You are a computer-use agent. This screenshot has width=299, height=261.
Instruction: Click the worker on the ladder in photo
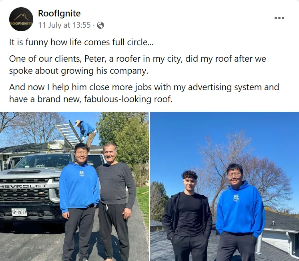[87, 134]
